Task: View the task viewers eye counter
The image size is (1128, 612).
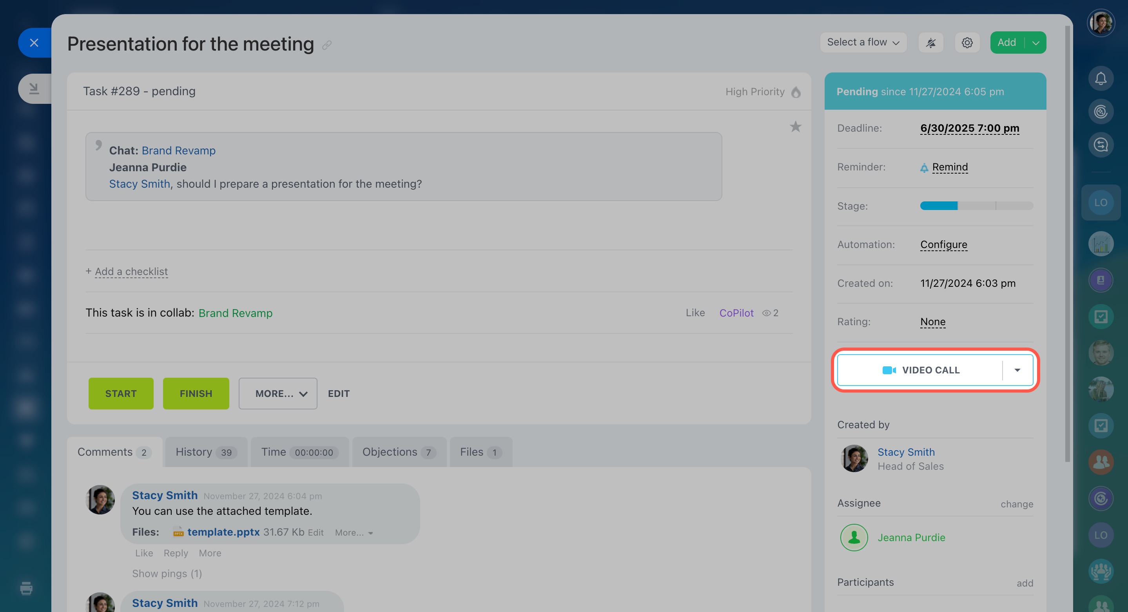Action: click(x=770, y=313)
